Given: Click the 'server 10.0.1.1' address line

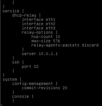Looking at the screenshot, I should click(40, 54).
